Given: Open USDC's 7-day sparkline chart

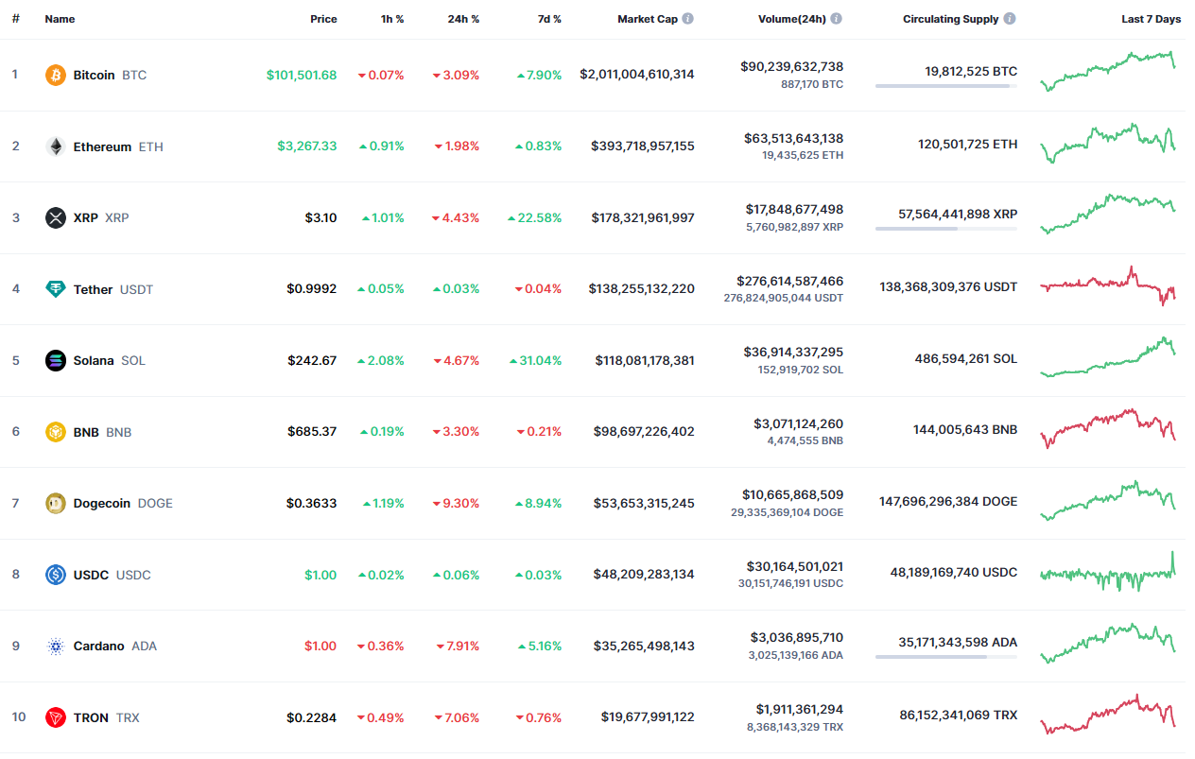Looking at the screenshot, I should tap(1108, 571).
